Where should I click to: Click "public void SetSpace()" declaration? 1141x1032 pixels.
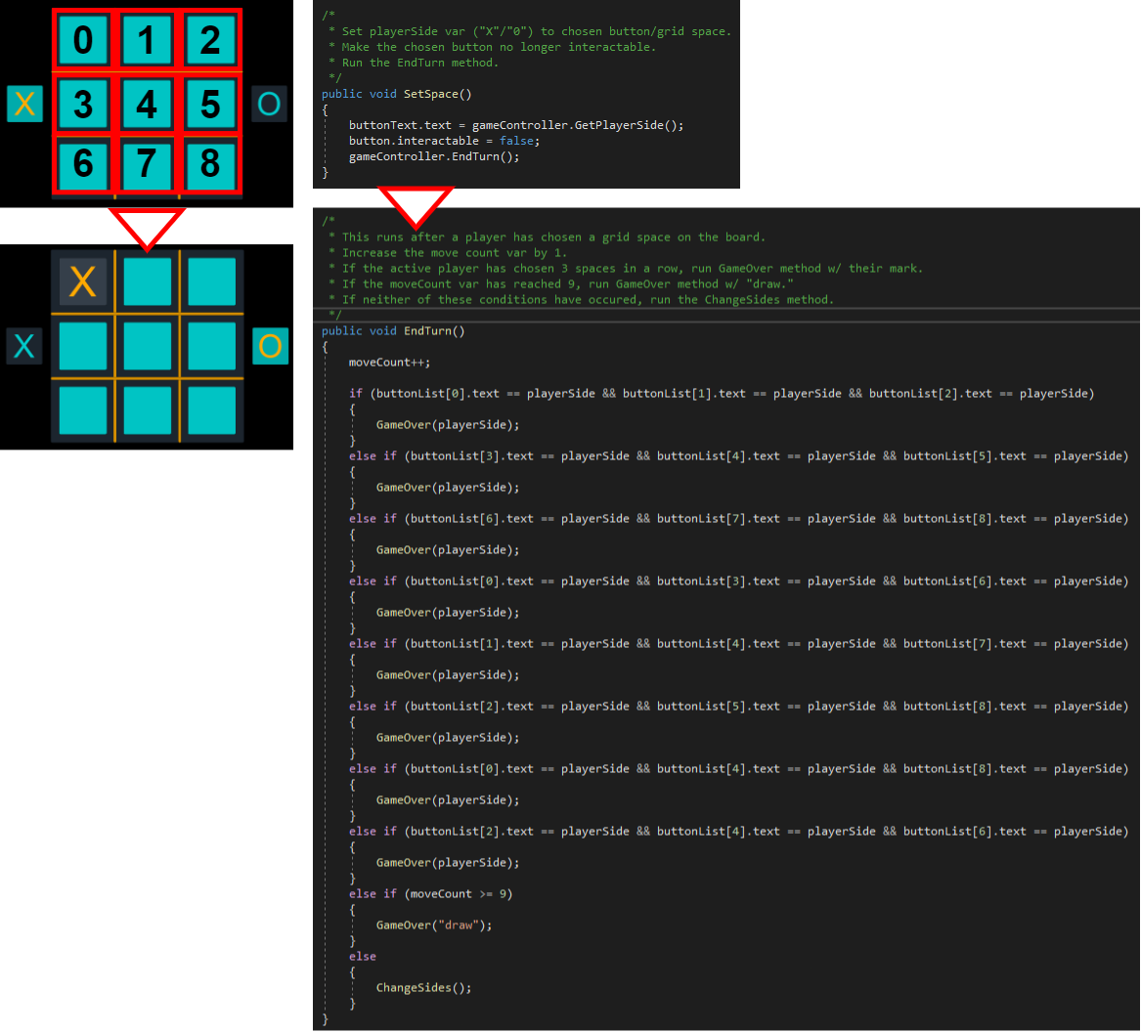tap(397, 94)
